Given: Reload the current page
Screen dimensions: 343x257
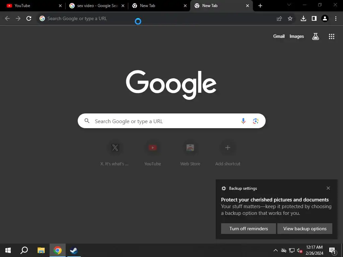Looking at the screenshot, I should pyautogui.click(x=29, y=19).
